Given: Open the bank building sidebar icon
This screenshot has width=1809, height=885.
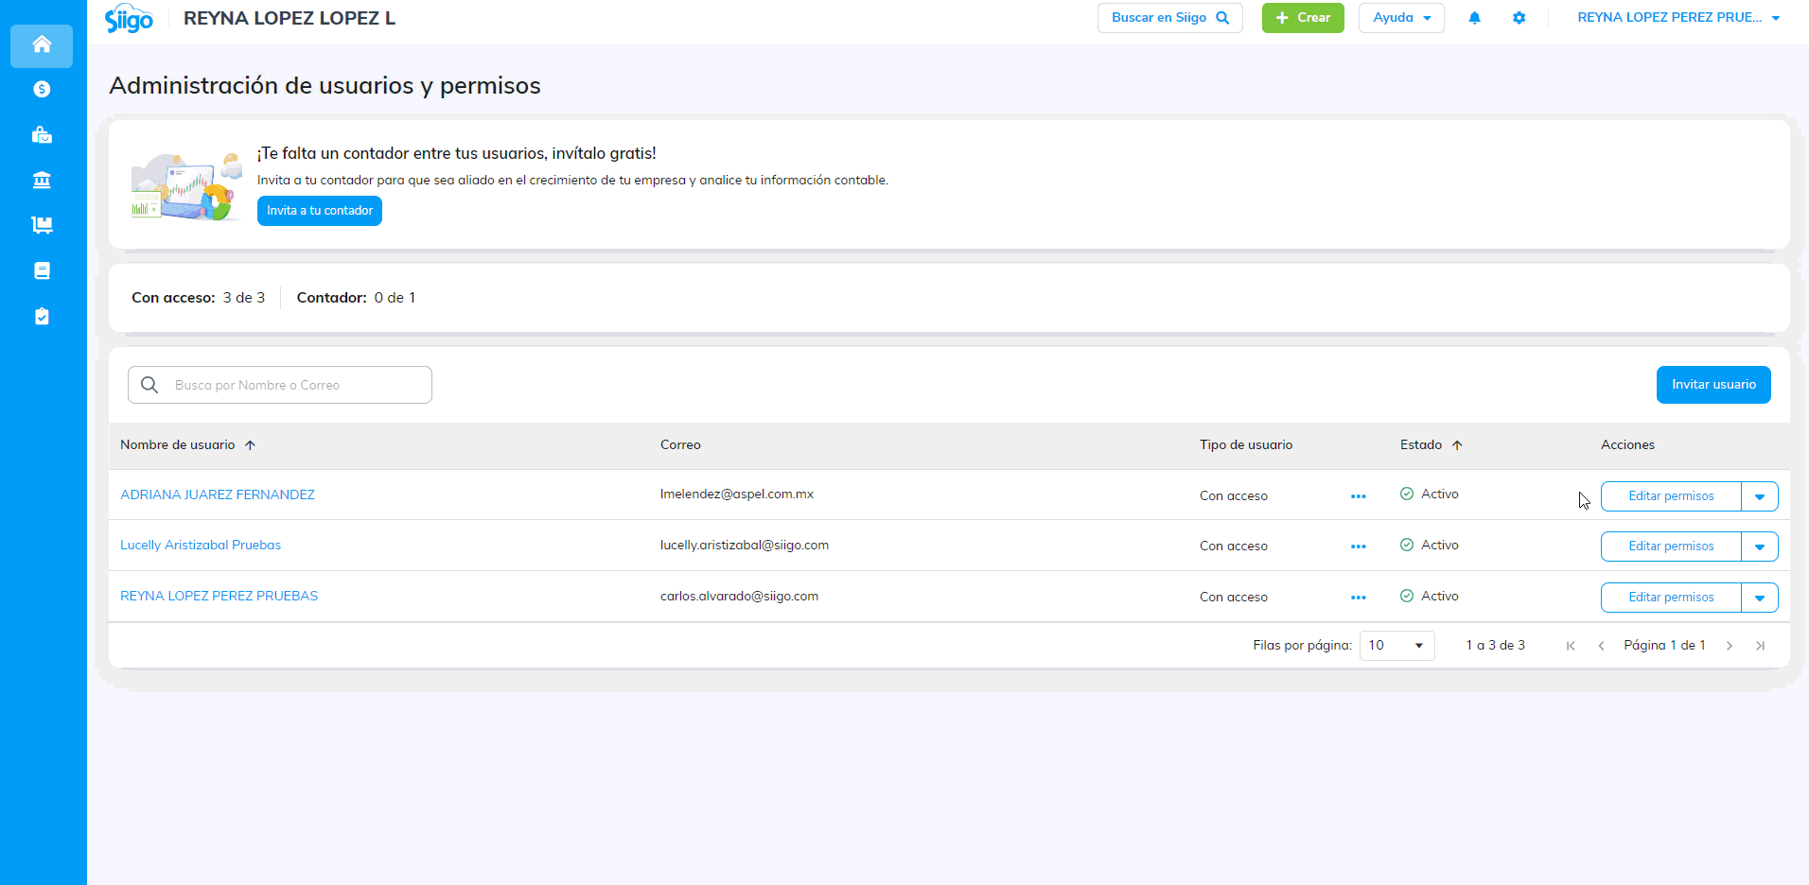Looking at the screenshot, I should pos(42,180).
